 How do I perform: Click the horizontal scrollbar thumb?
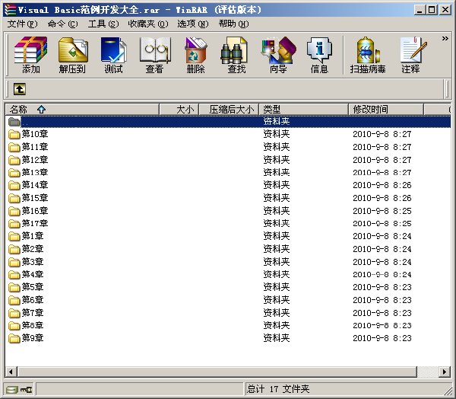(x=217, y=372)
